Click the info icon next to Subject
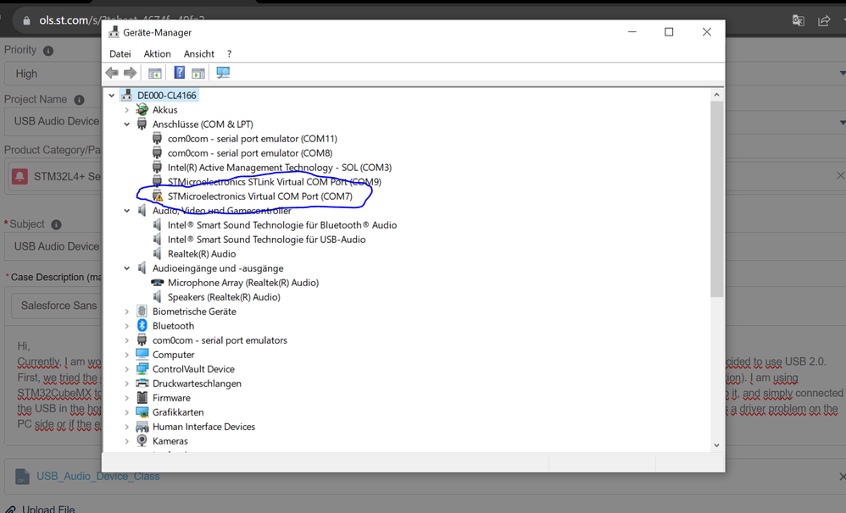This screenshot has width=846, height=513. point(56,224)
